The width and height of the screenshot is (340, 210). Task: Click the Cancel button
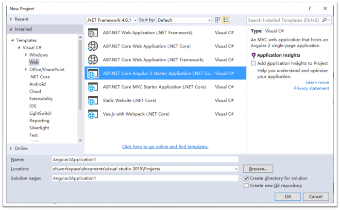click(x=316, y=196)
